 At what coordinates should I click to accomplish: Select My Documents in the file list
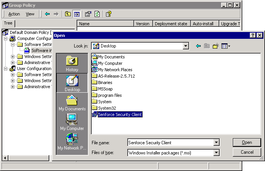pyautogui.click(x=108, y=57)
